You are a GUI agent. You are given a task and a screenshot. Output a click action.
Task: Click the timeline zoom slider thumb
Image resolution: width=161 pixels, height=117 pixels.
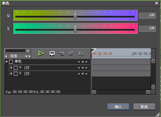[x=28, y=51]
